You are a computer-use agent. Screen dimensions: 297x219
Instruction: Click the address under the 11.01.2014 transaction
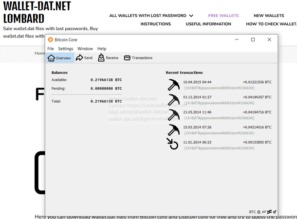[x=219, y=148]
